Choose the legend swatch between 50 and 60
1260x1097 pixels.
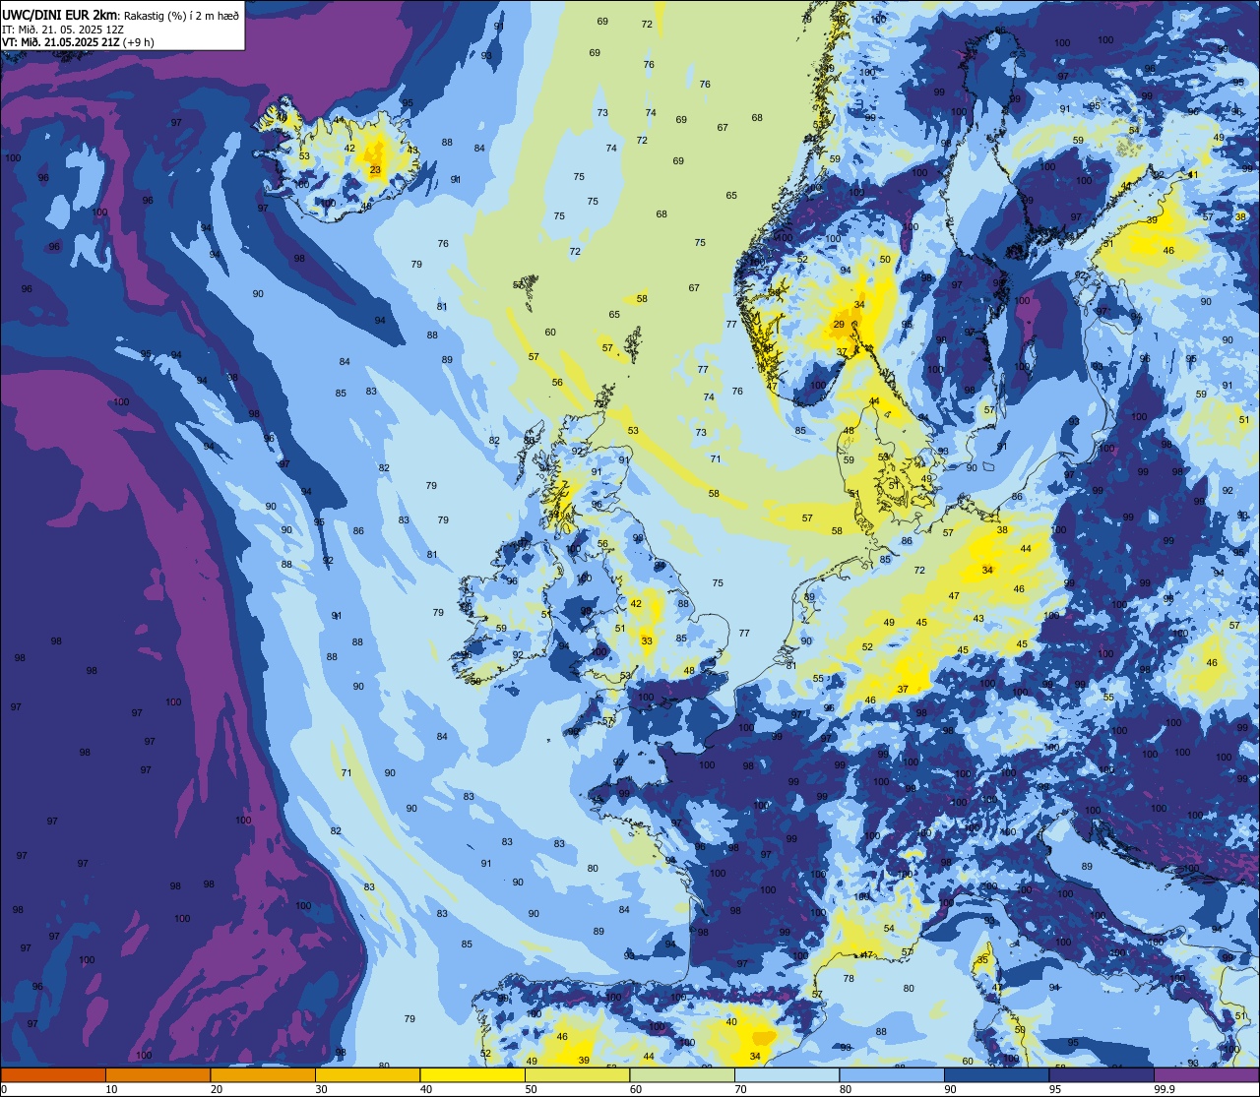pyautogui.click(x=577, y=1075)
